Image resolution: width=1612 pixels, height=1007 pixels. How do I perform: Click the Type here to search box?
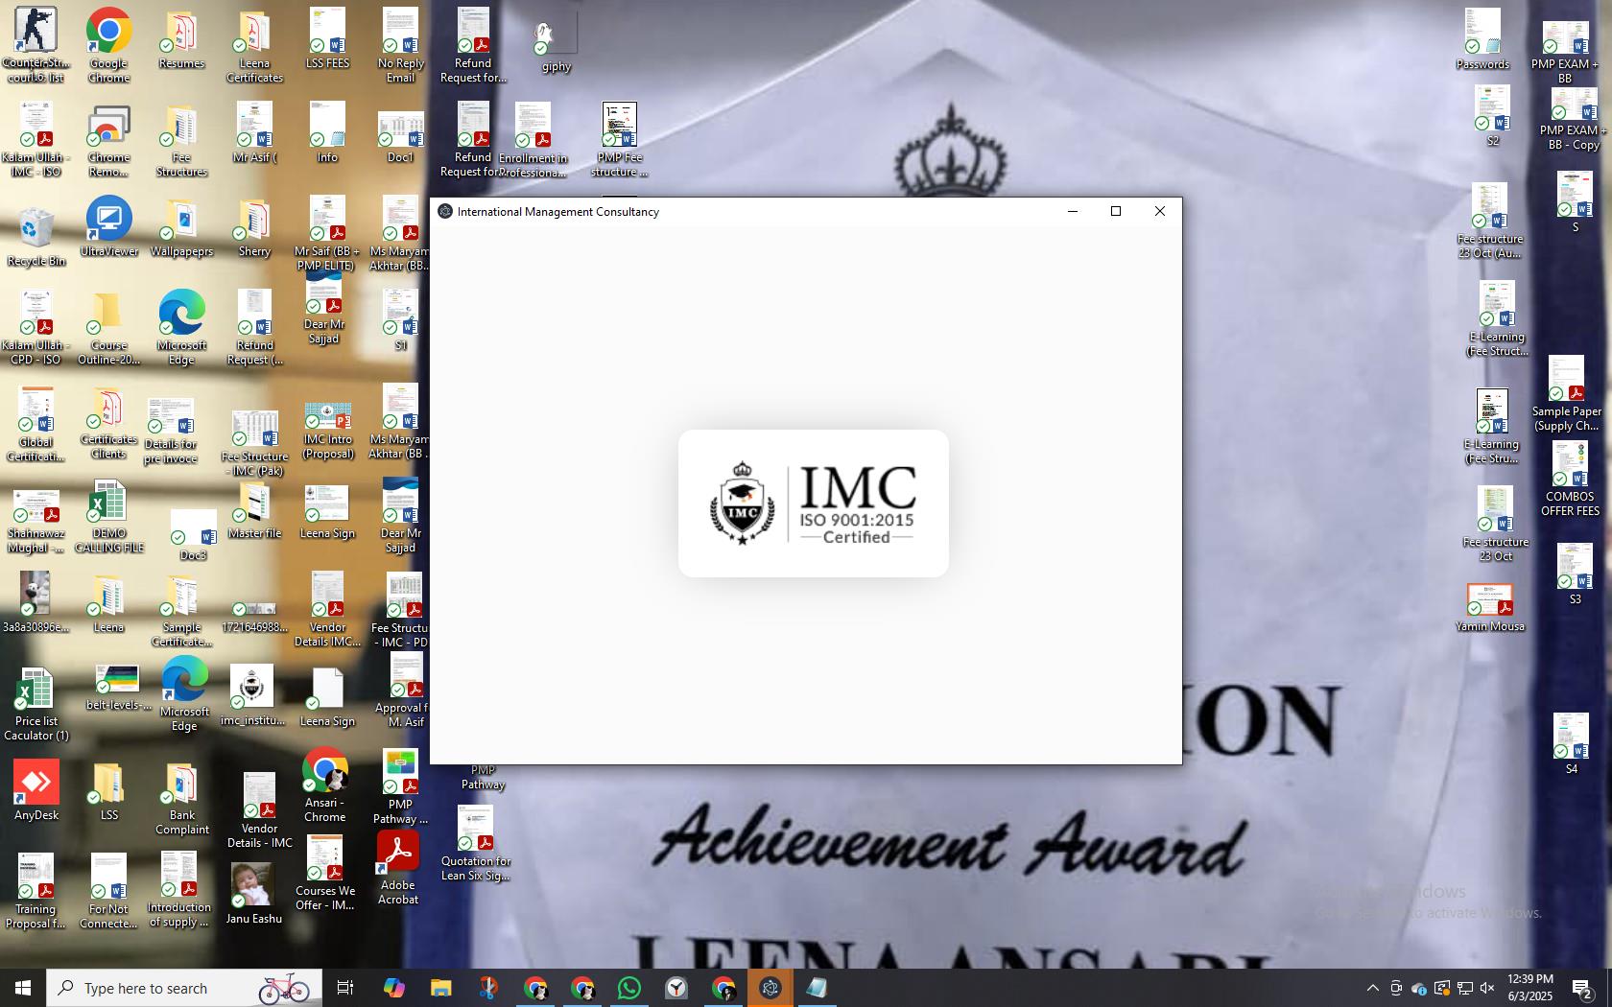[184, 988]
